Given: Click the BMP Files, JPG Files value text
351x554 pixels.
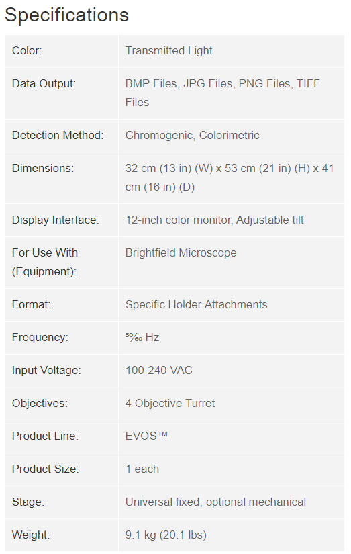Looking at the screenshot, I should point(222,93).
